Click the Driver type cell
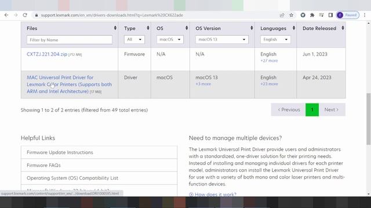 coord(130,77)
